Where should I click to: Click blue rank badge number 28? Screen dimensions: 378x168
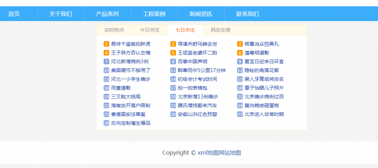pos(107,123)
